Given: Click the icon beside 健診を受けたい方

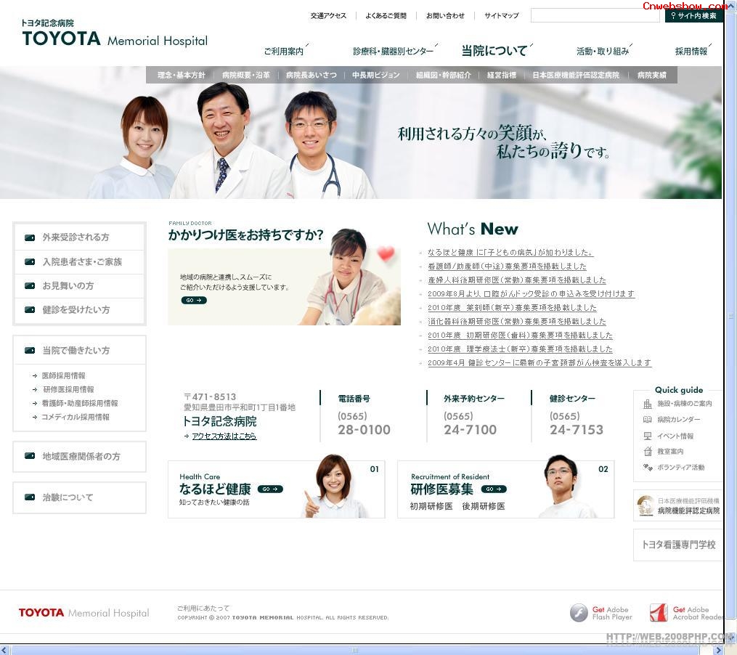Looking at the screenshot, I should pos(30,310).
